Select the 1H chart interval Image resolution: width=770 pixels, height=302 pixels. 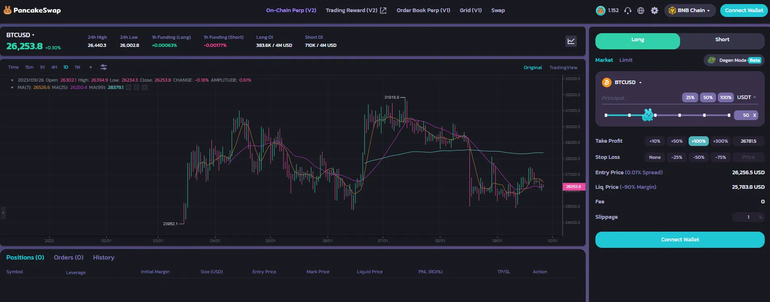[x=42, y=68]
